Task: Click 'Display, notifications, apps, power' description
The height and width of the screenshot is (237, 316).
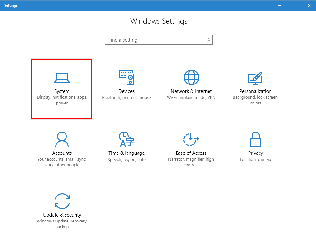Action: [62, 100]
